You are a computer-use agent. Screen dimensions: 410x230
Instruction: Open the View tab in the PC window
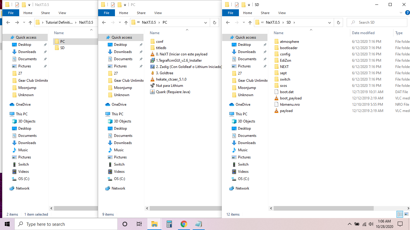point(158,13)
